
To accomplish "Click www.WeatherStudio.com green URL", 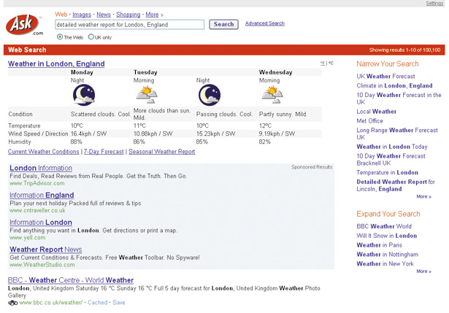I will tap(42, 265).
